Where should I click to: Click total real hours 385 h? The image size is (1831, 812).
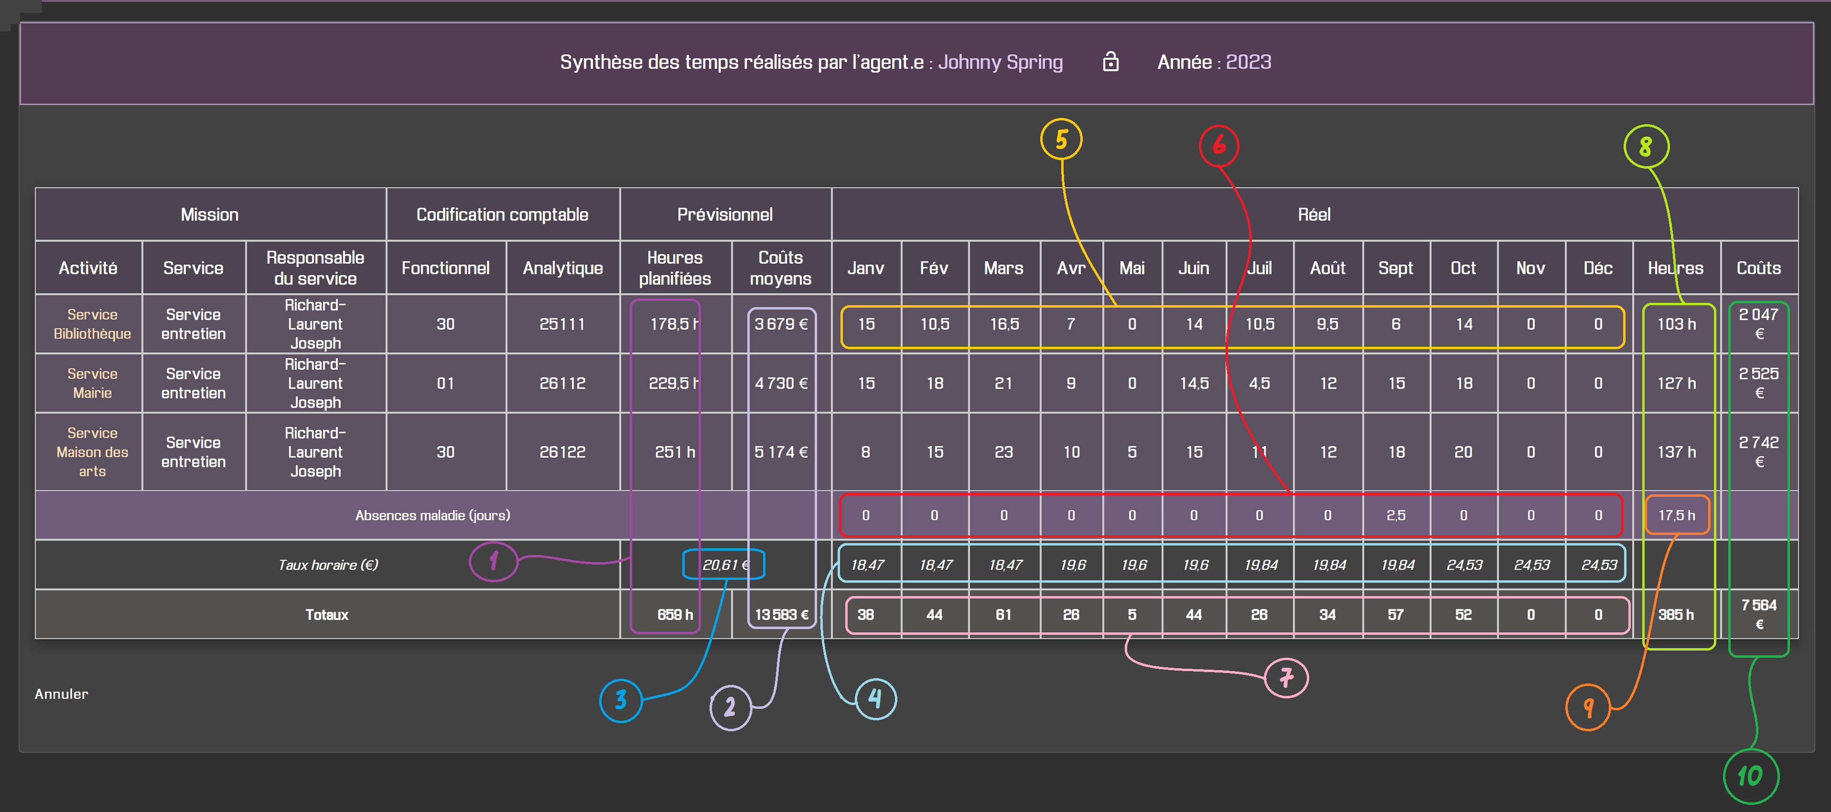tap(1676, 615)
